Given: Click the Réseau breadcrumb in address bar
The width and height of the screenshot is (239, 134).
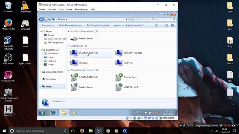Looking at the screenshot, I should pyautogui.click(x=61, y=19).
